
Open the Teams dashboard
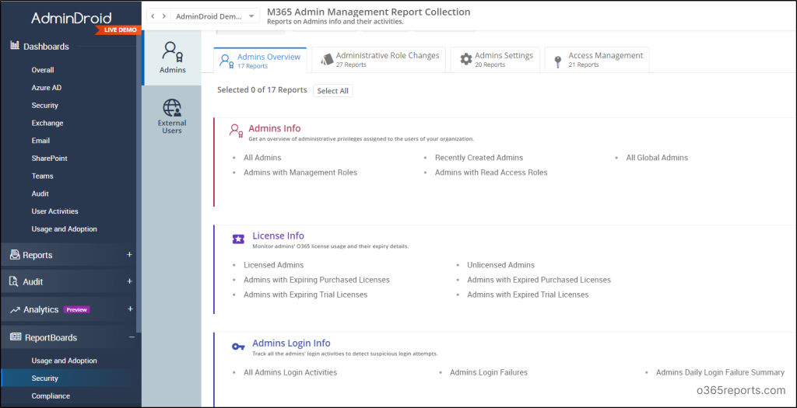[42, 176]
